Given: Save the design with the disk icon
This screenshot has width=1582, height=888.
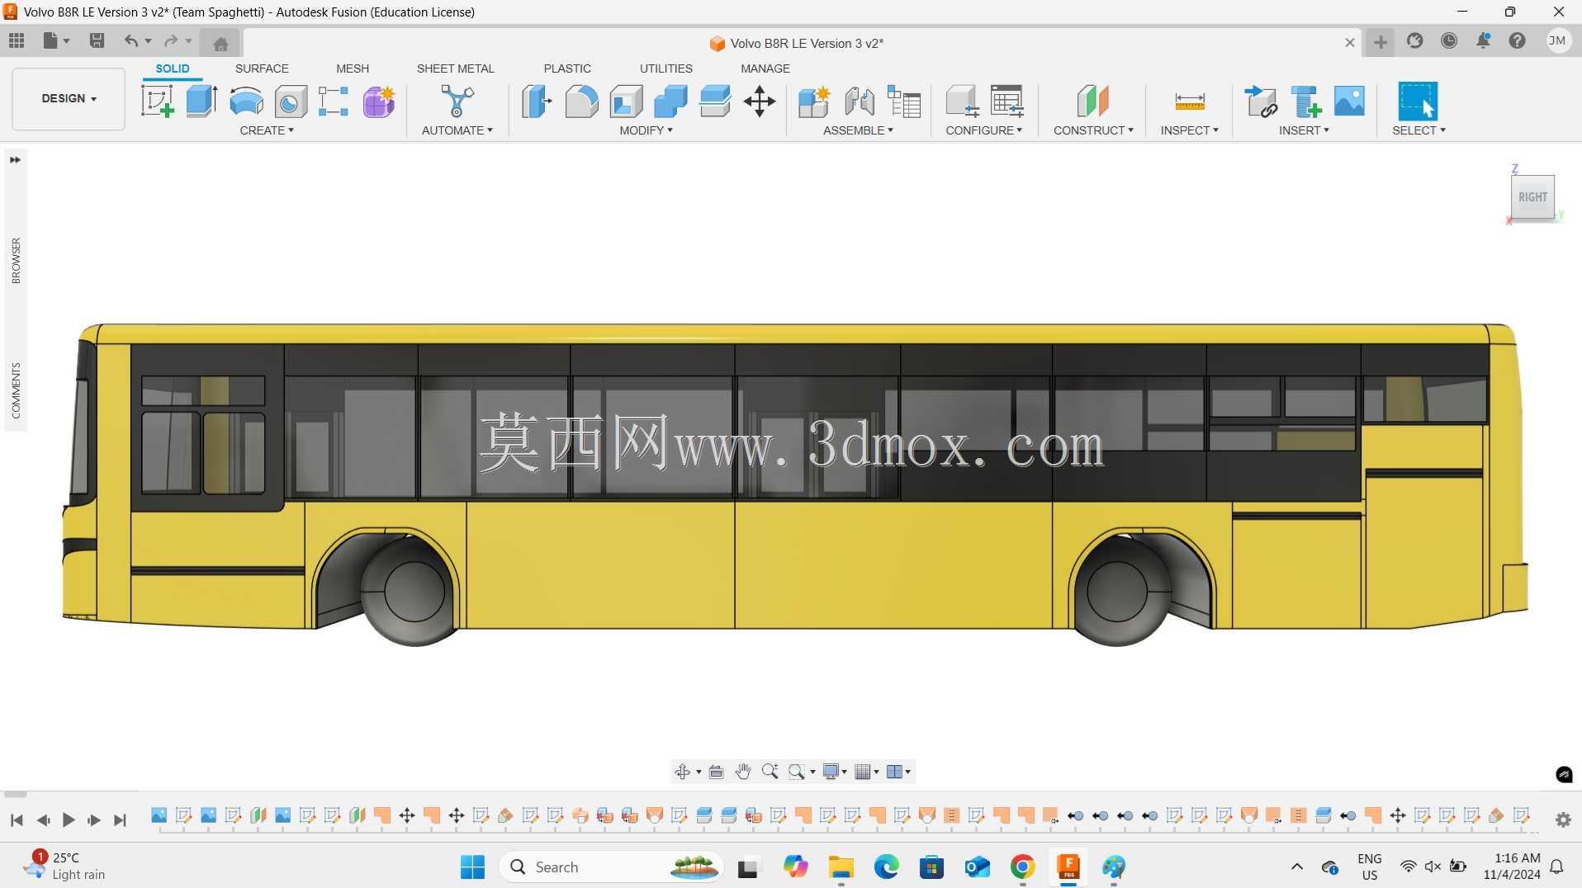Looking at the screenshot, I should click(x=97, y=40).
